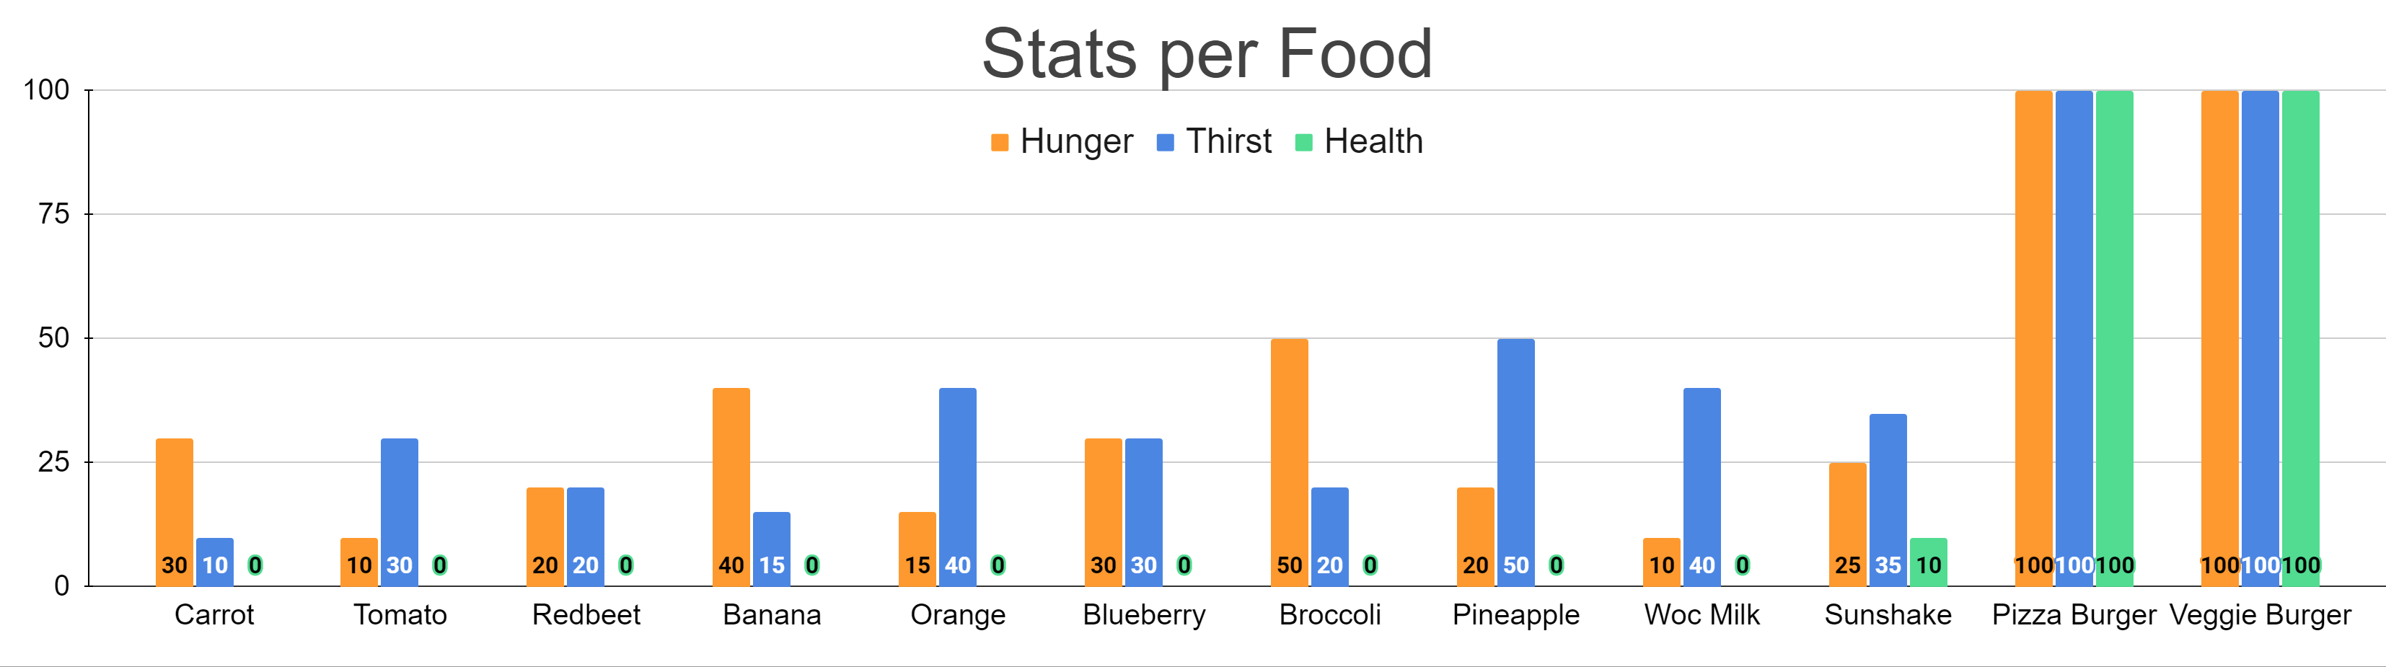Screen dimensions: 2386x667
Task: Select the Broccoli orange Hunger bar
Action: (x=1290, y=445)
